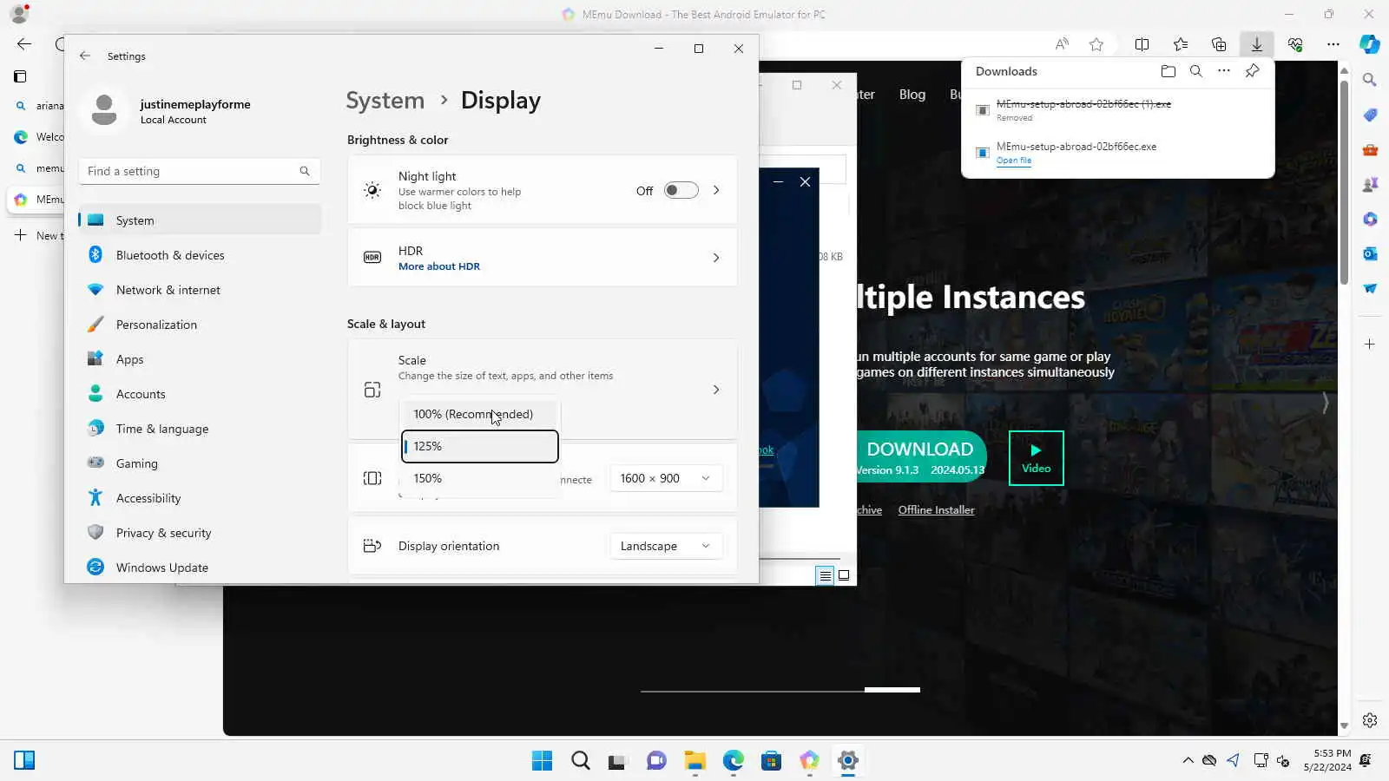
Task: Choose the 150% scale option
Action: click(479, 478)
